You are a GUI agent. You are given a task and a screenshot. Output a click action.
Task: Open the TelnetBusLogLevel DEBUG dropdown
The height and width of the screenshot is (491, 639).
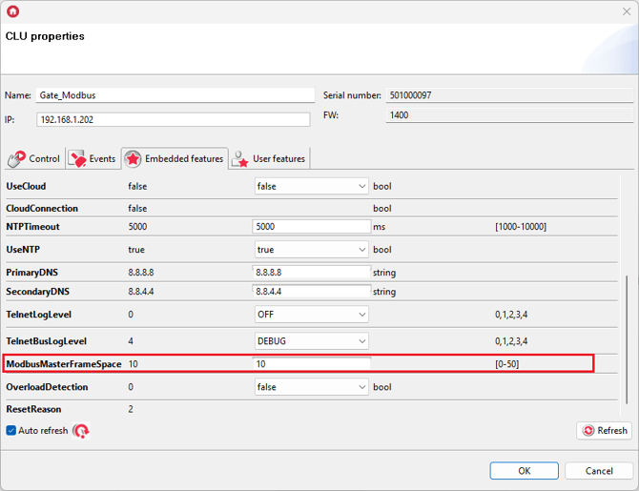pos(311,340)
